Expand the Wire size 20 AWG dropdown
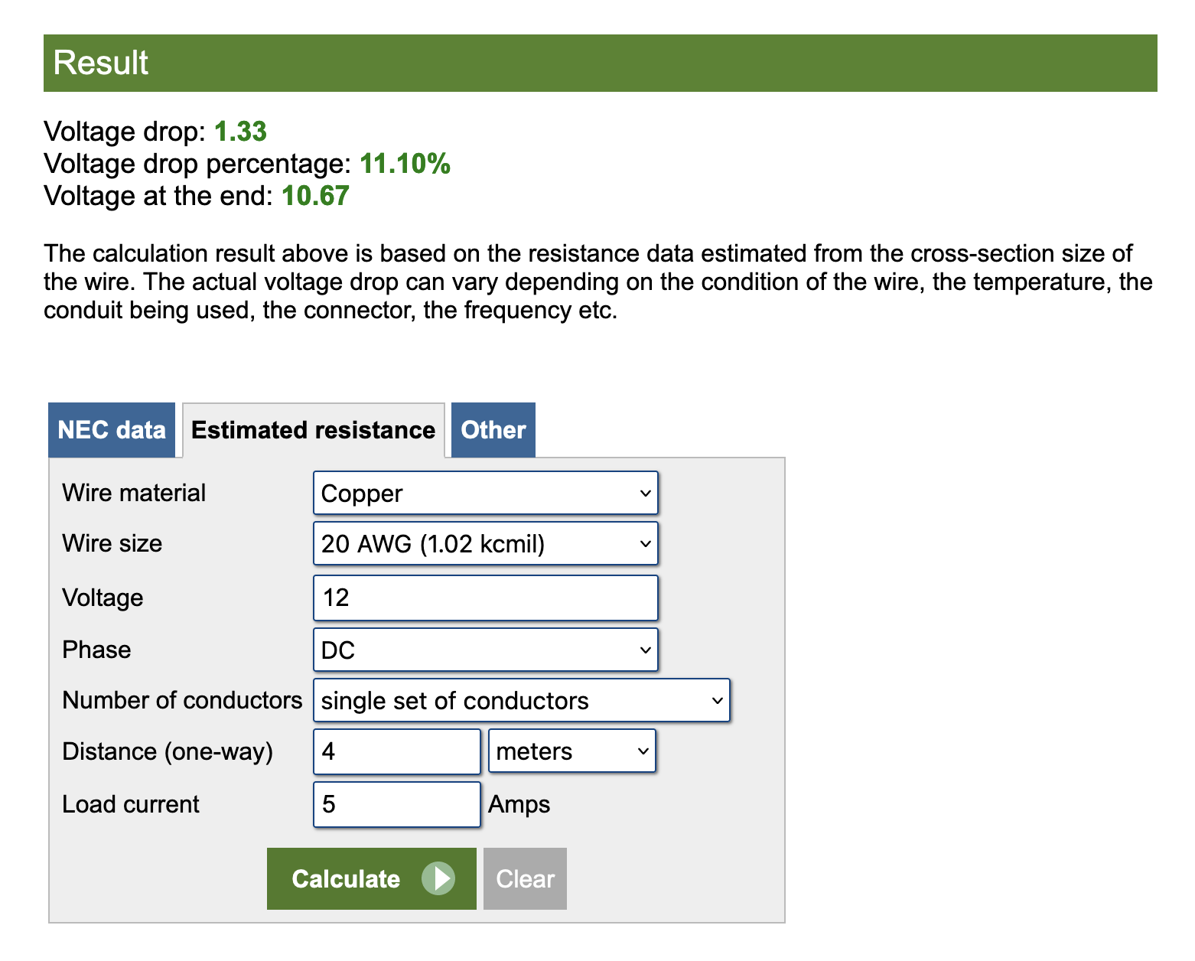Viewport: 1195px width, 961px height. pyautogui.click(x=485, y=544)
